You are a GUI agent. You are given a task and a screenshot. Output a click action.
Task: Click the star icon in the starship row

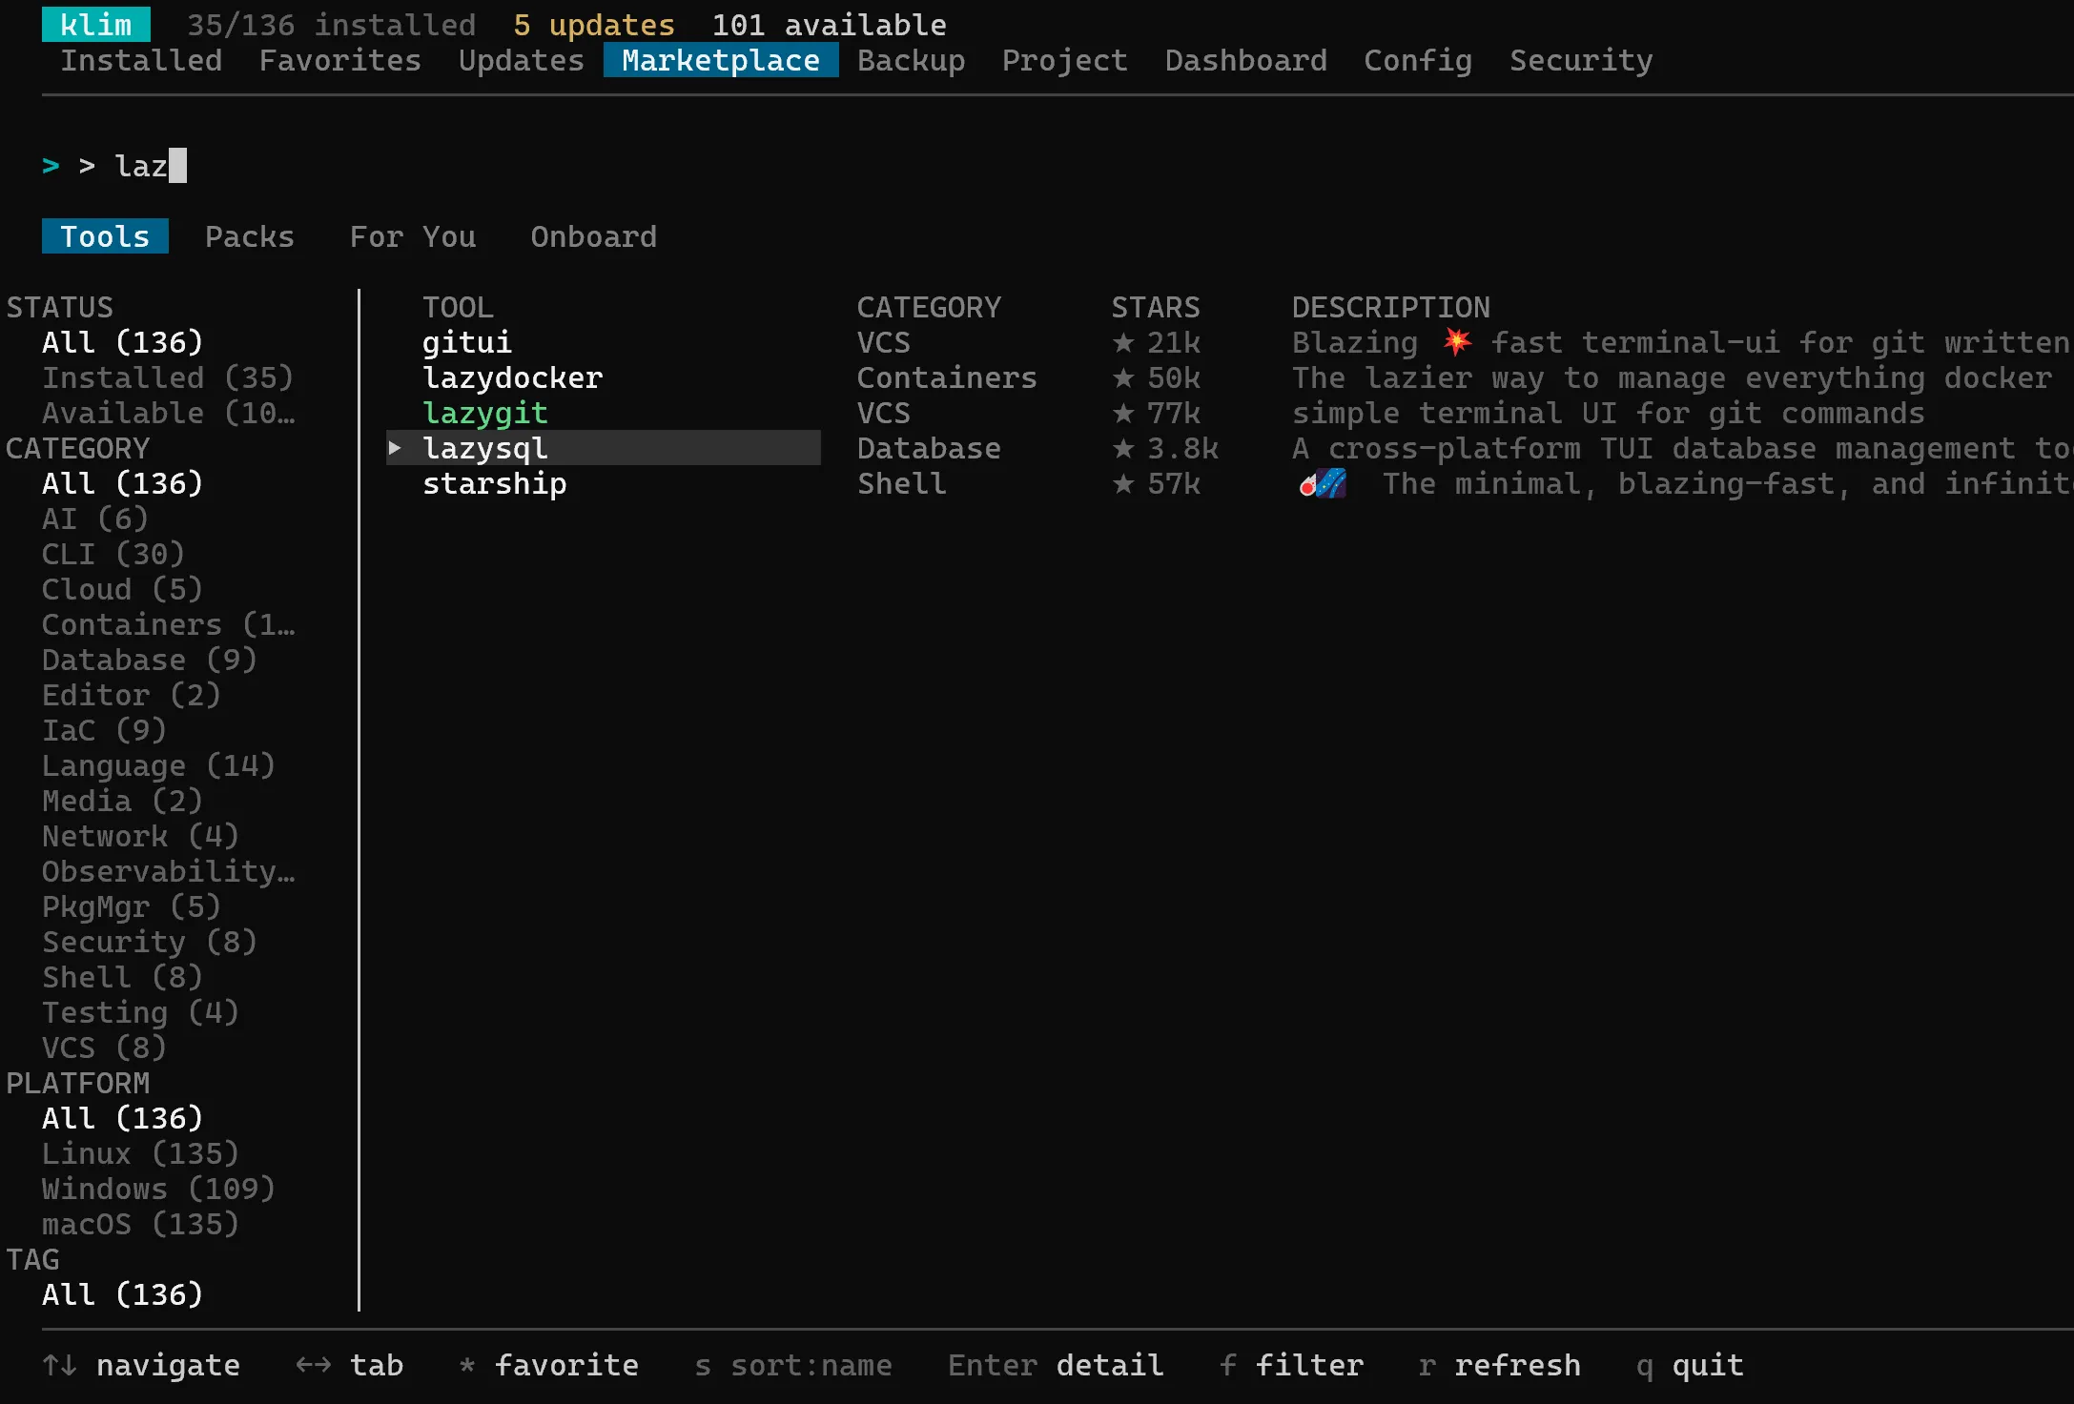pos(1123,484)
